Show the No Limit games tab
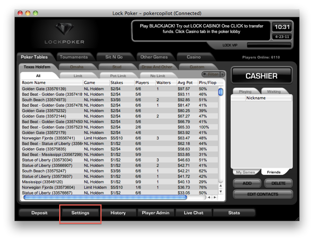Image resolution: width=314 pixels, height=241 pixels. coord(158,76)
